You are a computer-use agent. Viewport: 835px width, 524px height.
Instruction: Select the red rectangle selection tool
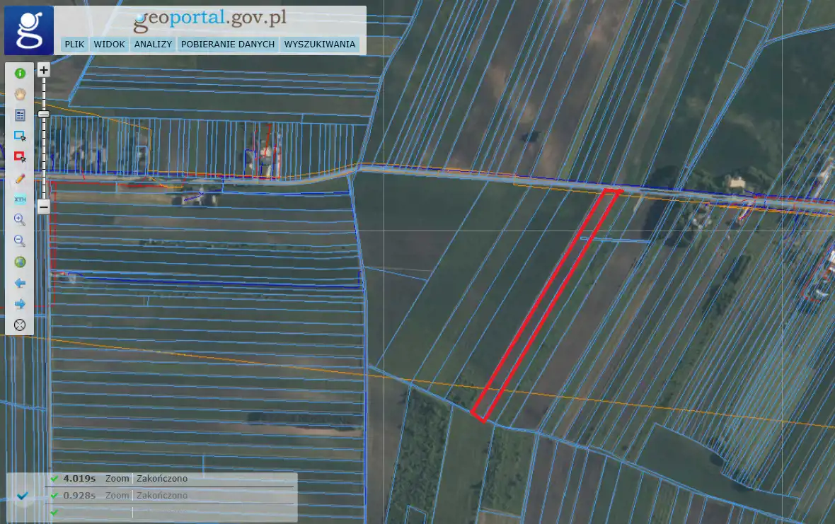pos(20,156)
